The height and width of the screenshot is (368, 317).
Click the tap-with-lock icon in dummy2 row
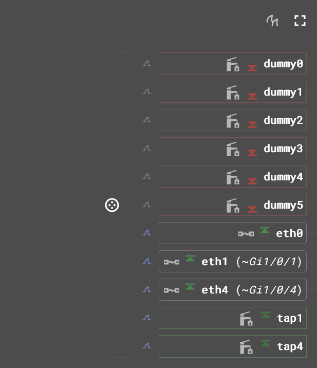point(233,121)
